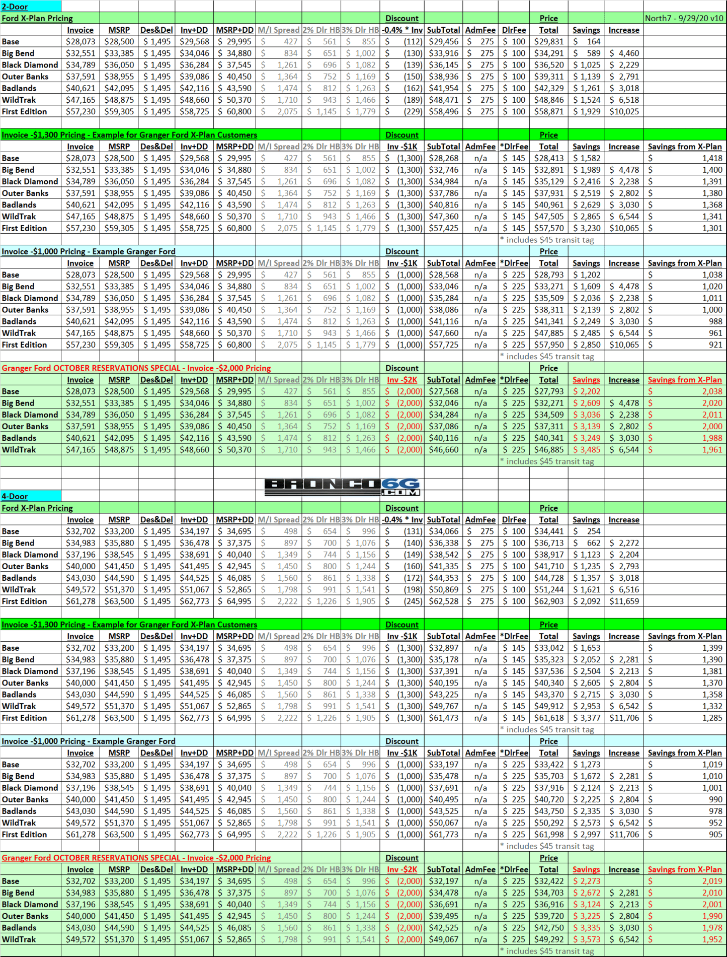Click the SubTotal cell $58,496
Image resolution: width=727 pixels, height=957 pixels.
(x=444, y=111)
